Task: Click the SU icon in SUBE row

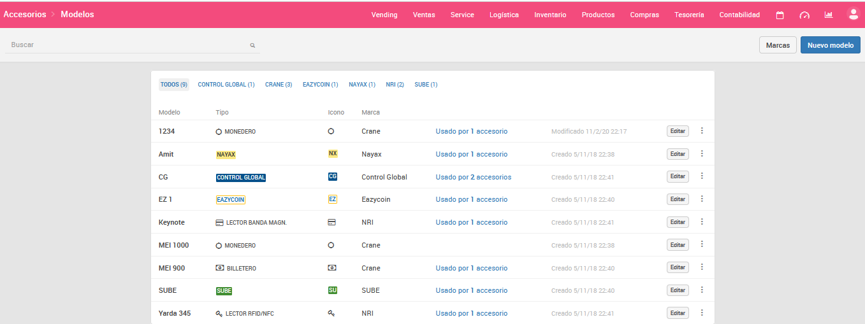Action: [333, 290]
